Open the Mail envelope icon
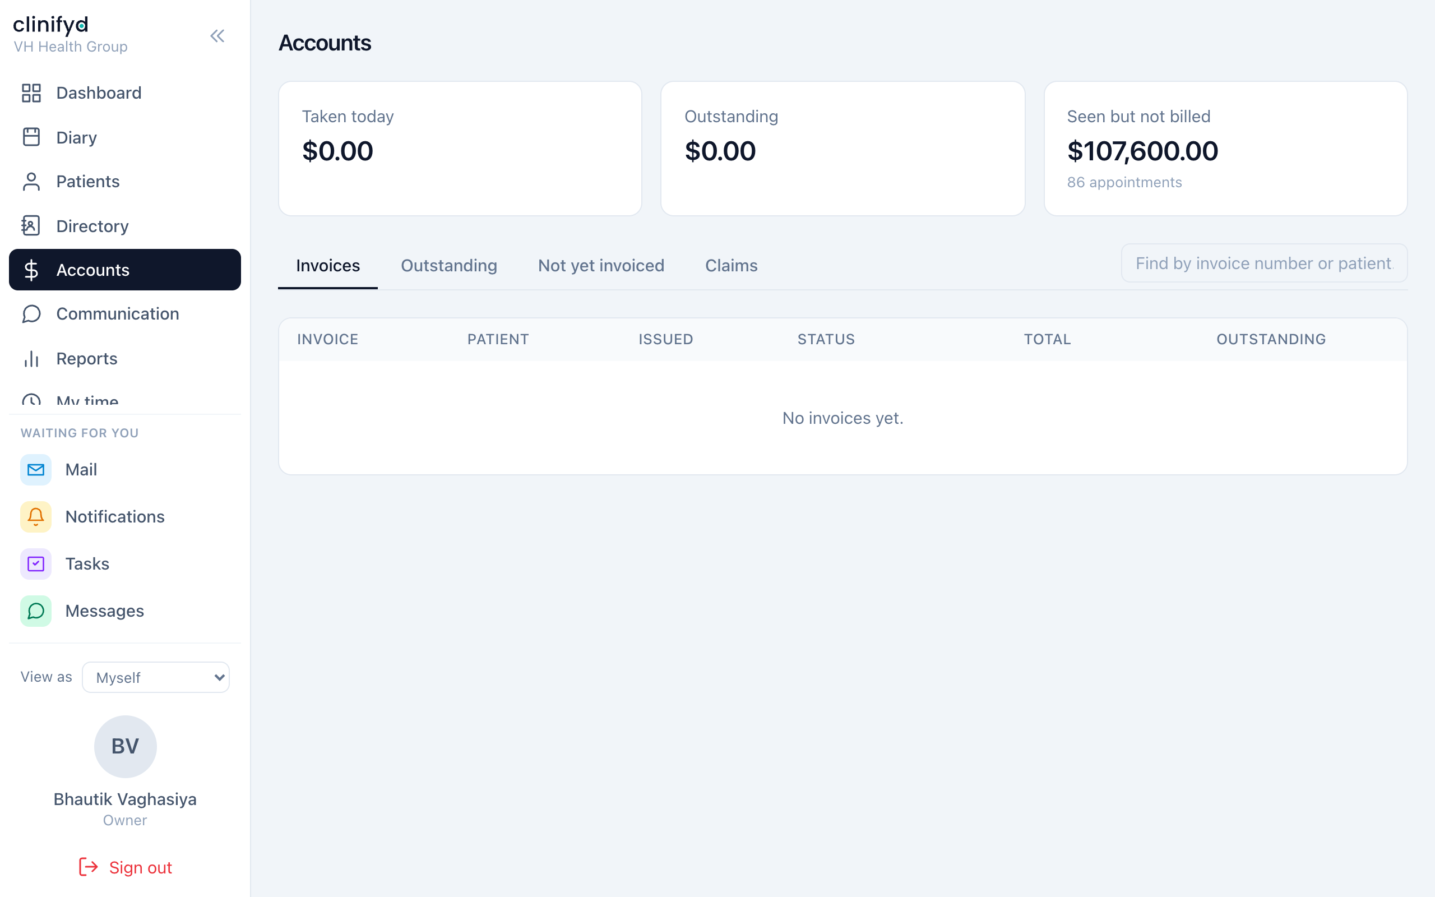The height and width of the screenshot is (897, 1435). [x=35, y=470]
